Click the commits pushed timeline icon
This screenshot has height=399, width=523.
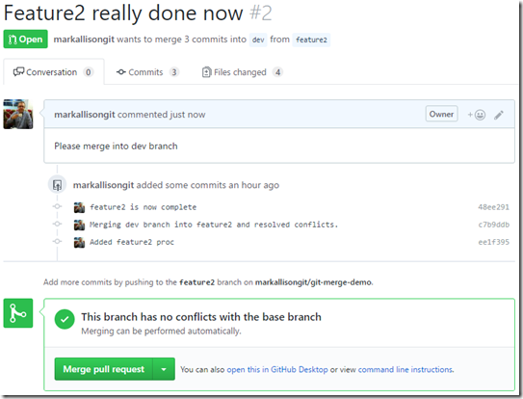point(58,185)
